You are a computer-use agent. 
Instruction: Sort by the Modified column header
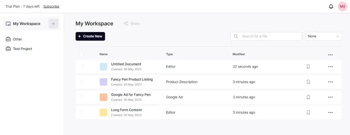(239, 54)
